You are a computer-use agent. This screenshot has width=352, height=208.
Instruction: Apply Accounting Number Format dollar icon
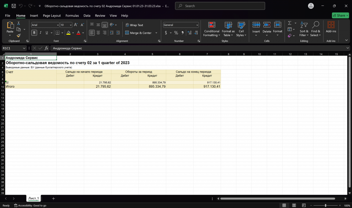166,33
